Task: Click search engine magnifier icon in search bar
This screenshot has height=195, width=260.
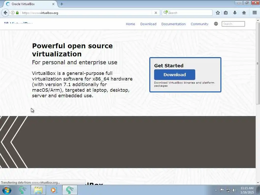Action: click(166, 12)
